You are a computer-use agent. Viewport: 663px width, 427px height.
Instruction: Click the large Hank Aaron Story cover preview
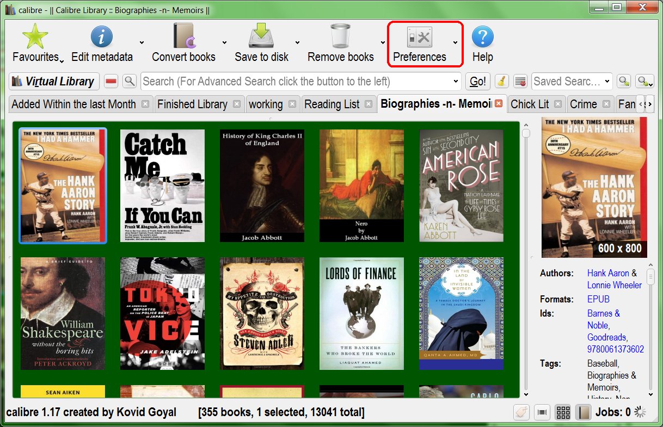click(x=594, y=187)
